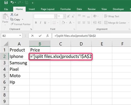Click the Insert Function fx icon

point(48,36)
